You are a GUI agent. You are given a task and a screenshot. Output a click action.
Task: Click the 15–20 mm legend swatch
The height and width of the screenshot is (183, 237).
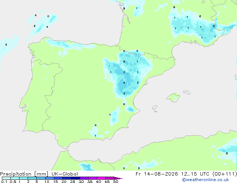coord(58,178)
